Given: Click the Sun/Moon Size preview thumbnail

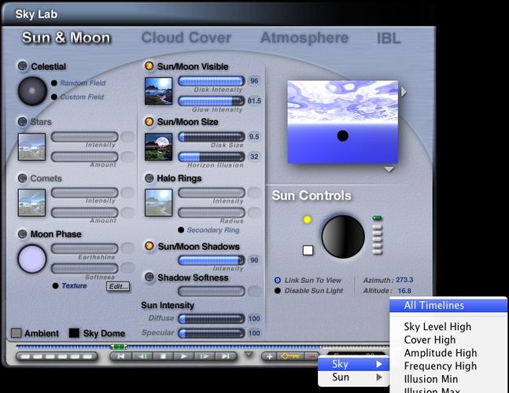Looking at the screenshot, I should click(x=158, y=147).
